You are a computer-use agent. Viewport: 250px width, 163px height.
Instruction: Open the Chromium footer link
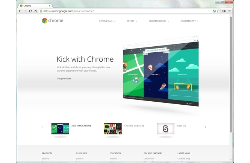148,158
